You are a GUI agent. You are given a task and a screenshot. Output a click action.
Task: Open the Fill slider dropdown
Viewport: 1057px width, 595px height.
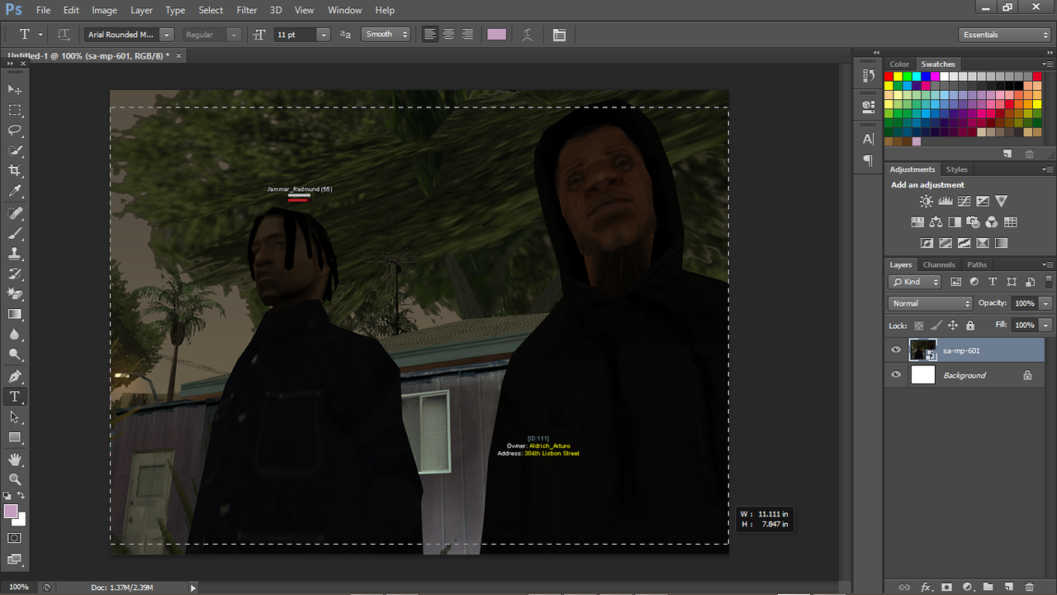(x=1046, y=325)
